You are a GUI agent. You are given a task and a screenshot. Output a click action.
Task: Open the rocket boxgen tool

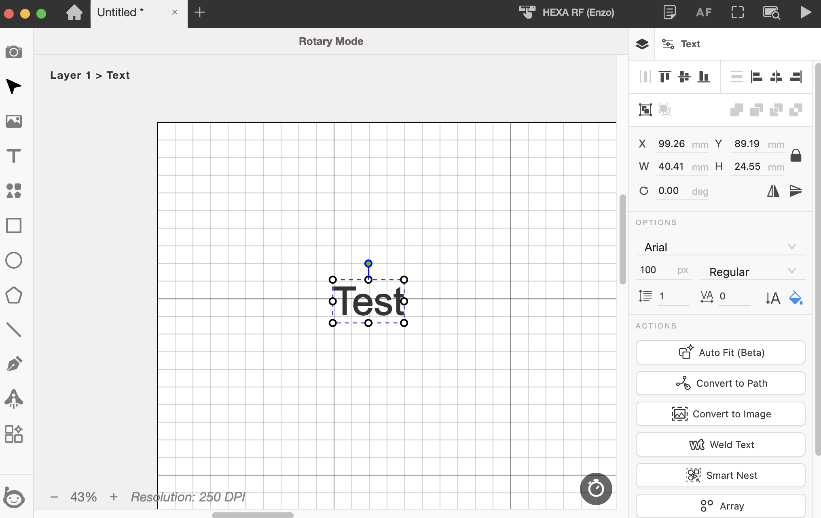pos(14,399)
